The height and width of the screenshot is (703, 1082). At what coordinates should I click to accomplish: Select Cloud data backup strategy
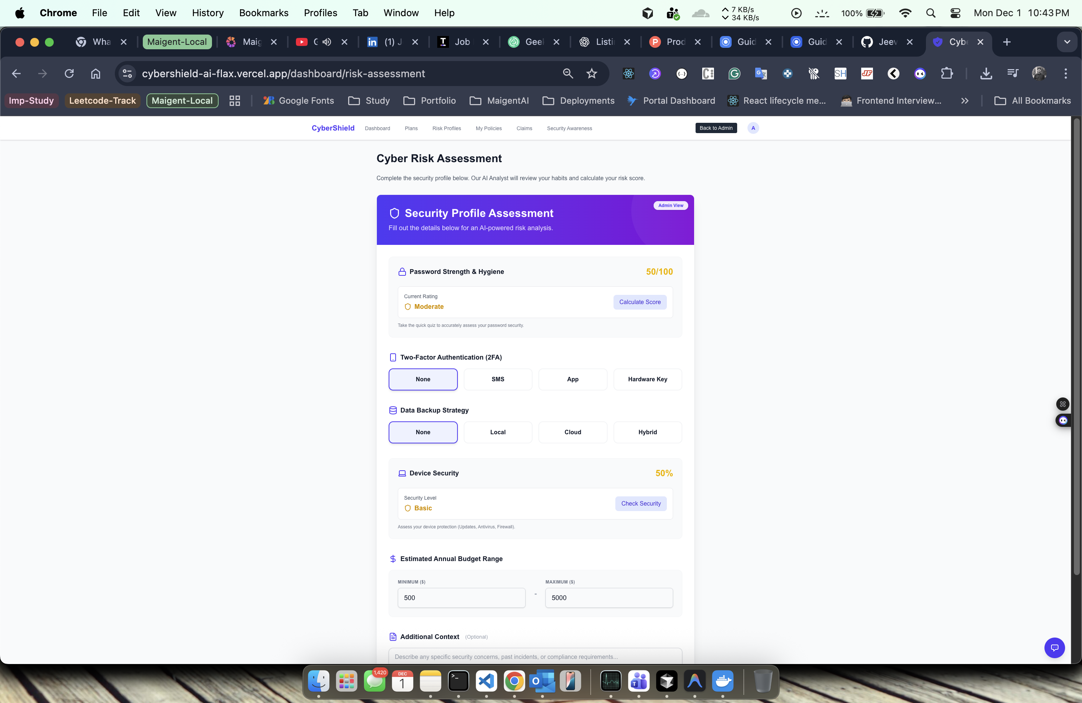pos(572,432)
